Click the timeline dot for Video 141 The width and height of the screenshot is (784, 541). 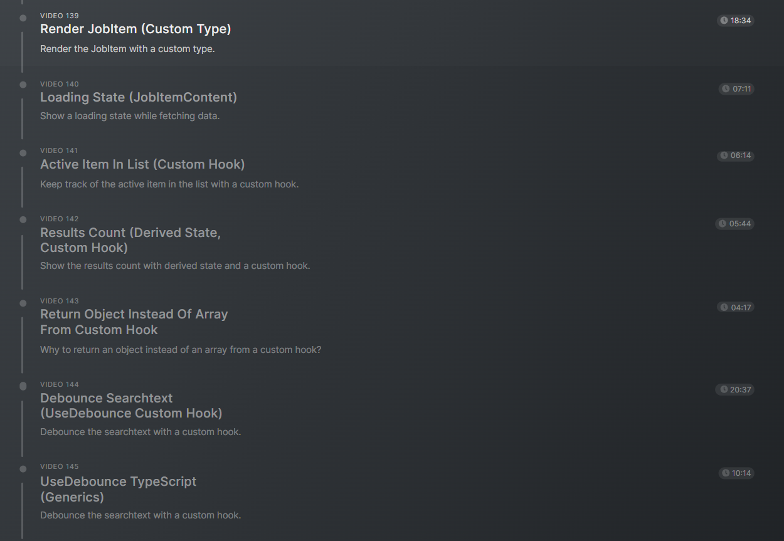click(23, 153)
